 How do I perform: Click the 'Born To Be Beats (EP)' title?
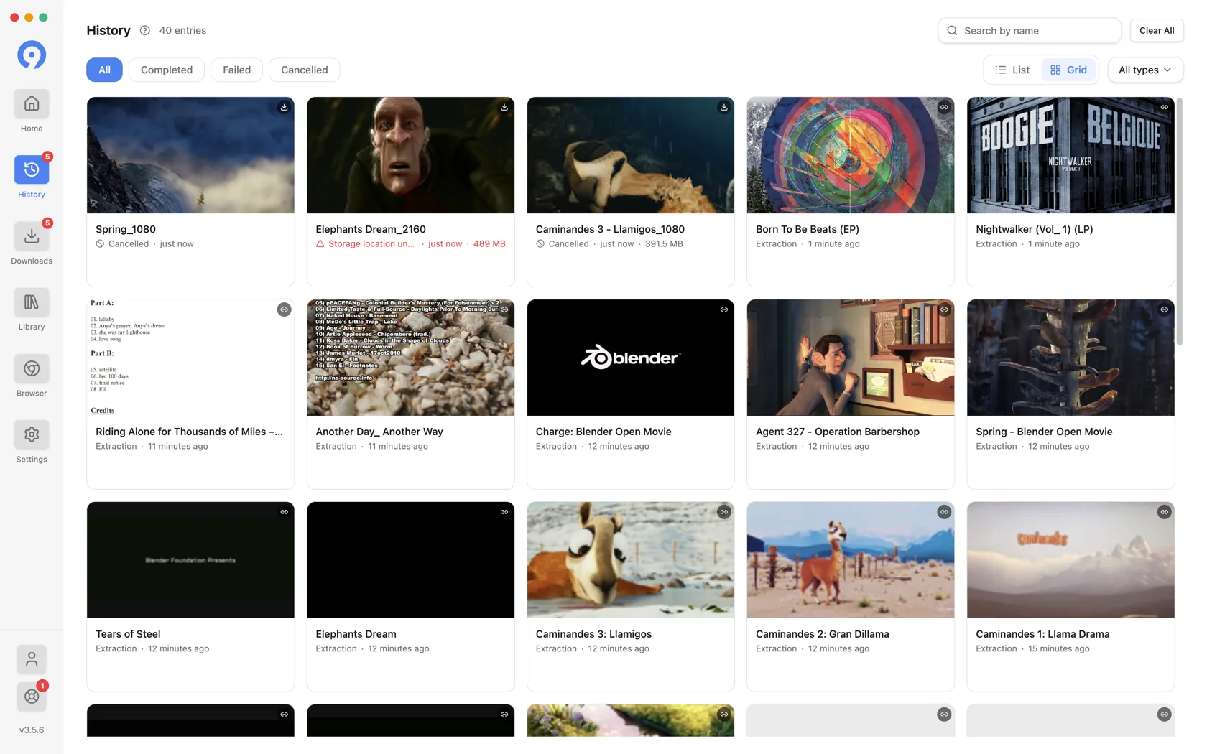(x=807, y=229)
